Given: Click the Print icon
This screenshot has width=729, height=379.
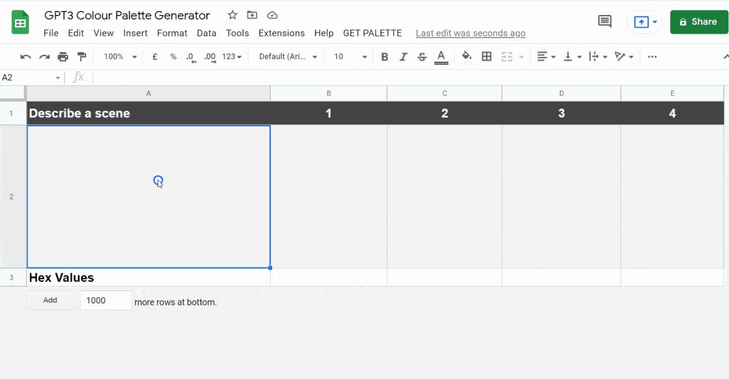Looking at the screenshot, I should point(63,57).
